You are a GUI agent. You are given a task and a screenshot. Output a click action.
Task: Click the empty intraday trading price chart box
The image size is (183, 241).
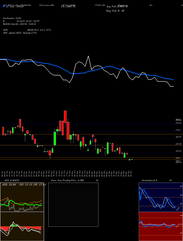click(x=73, y=204)
